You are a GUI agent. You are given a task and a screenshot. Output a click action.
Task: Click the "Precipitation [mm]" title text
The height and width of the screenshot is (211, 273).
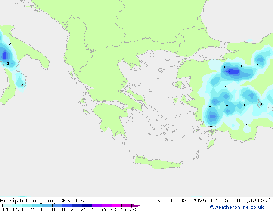(x=28, y=201)
